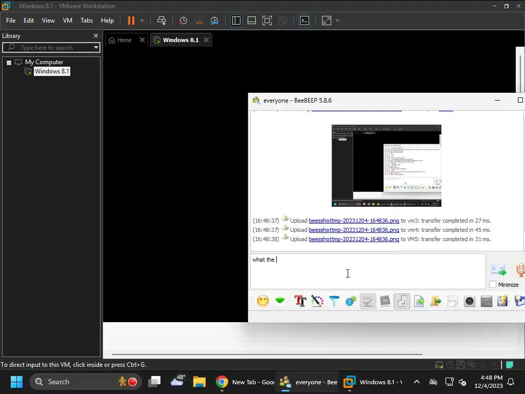The height and width of the screenshot is (394, 525).
Task: Toggle the thumbnail bar view button
Action: [x=251, y=21]
